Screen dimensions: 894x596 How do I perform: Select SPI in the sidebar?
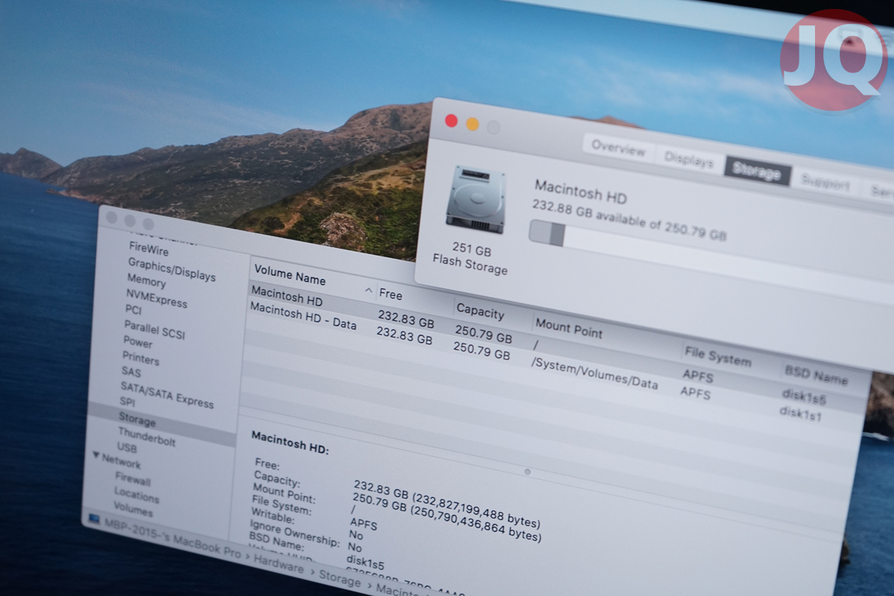(x=127, y=402)
